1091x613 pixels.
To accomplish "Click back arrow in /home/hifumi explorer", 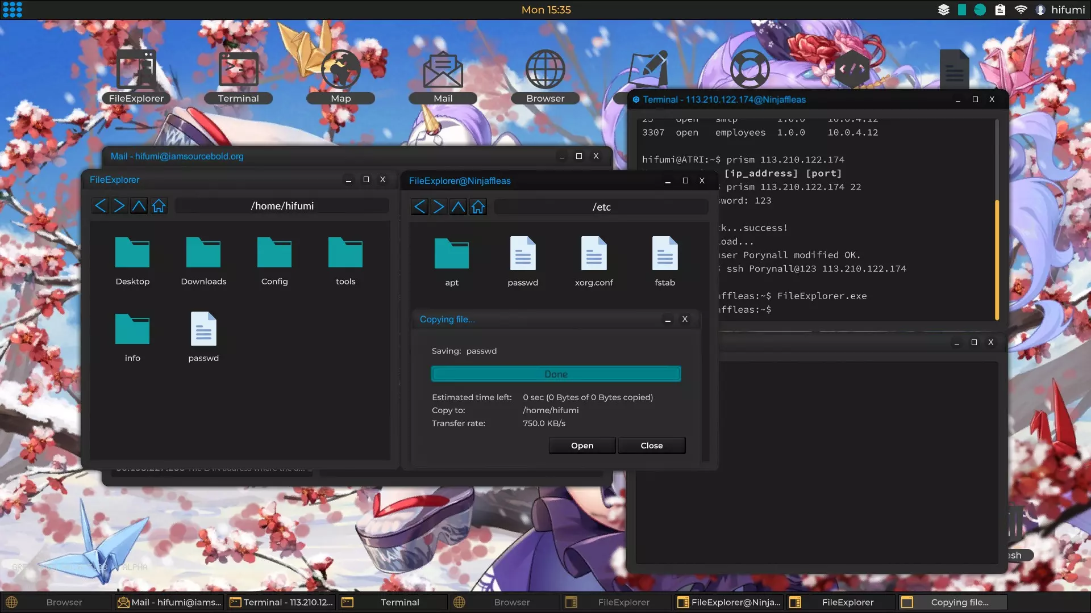I will (100, 206).
